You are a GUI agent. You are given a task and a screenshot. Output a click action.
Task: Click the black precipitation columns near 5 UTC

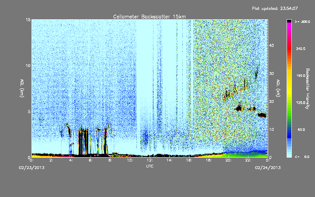pyautogui.click(x=83, y=142)
